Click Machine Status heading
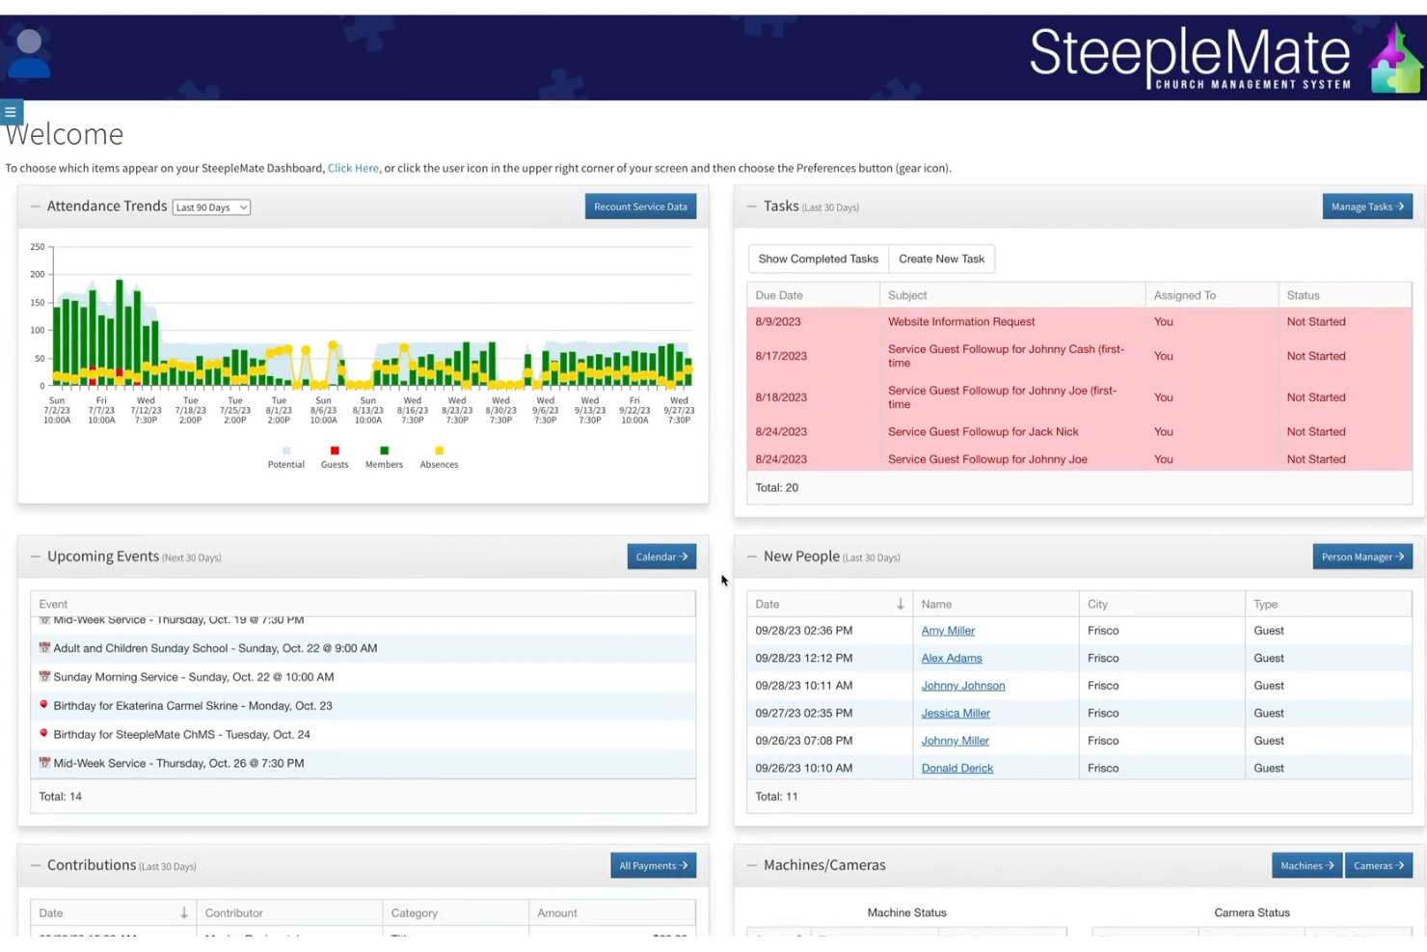 click(x=906, y=912)
